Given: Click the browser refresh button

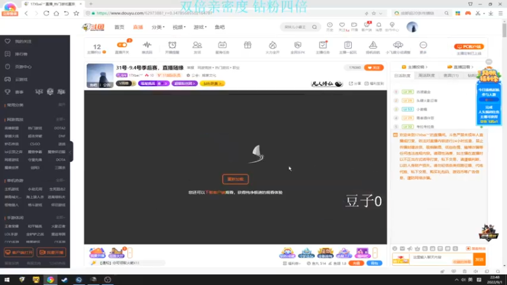Looking at the screenshot, I should point(46,13).
